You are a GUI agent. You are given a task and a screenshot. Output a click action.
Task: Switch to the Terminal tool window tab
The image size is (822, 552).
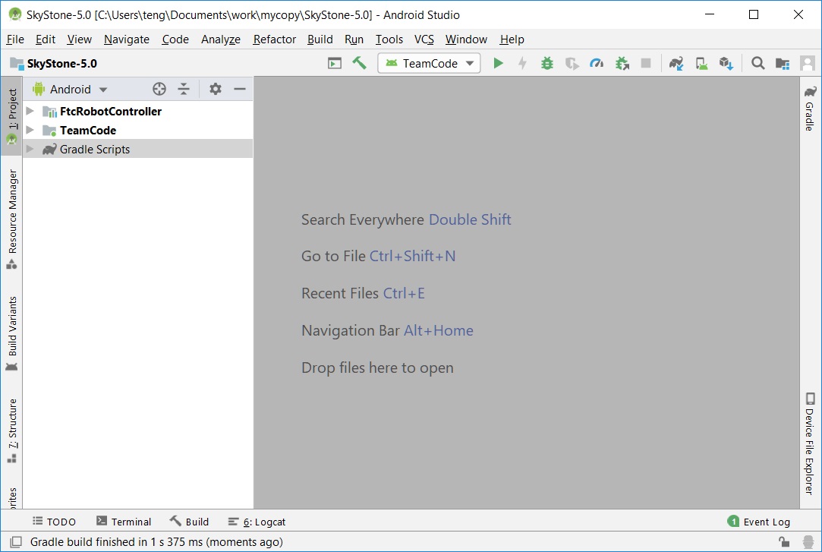pyautogui.click(x=124, y=522)
